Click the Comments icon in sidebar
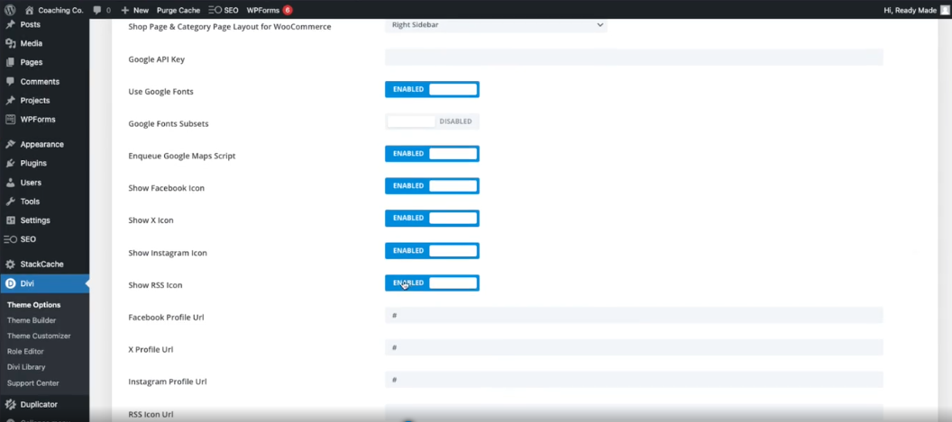The height and width of the screenshot is (422, 952). pyautogui.click(x=10, y=82)
